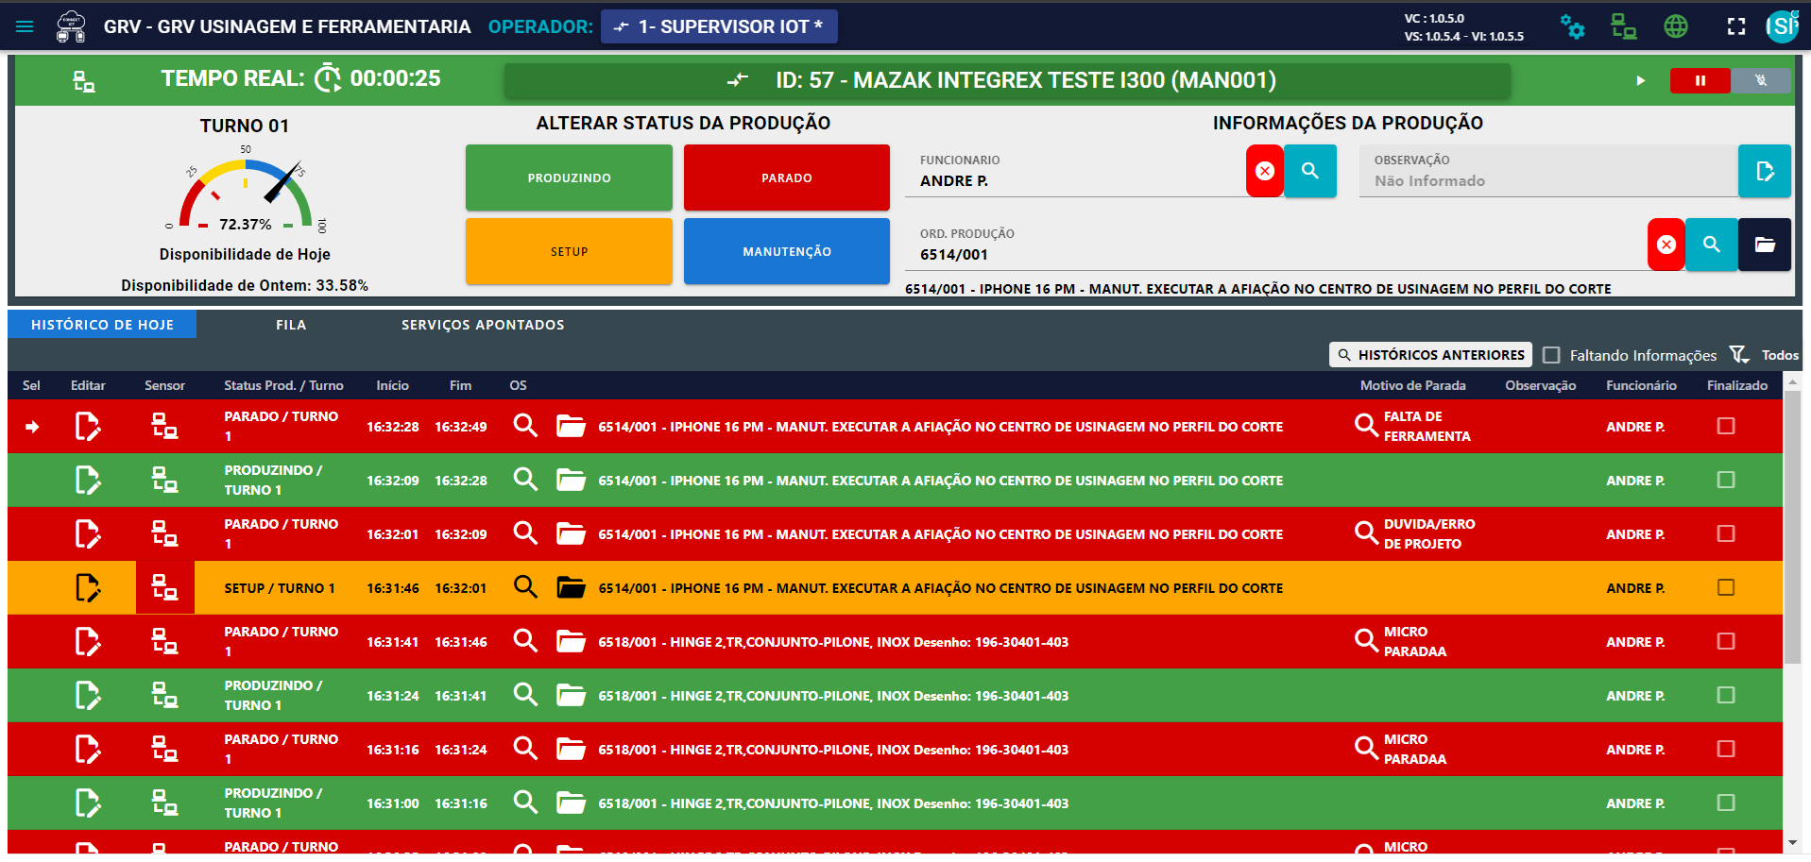This screenshot has height=862, width=1811.
Task: Open the machine network icon beside TEMPO REAL
Action: tap(84, 81)
